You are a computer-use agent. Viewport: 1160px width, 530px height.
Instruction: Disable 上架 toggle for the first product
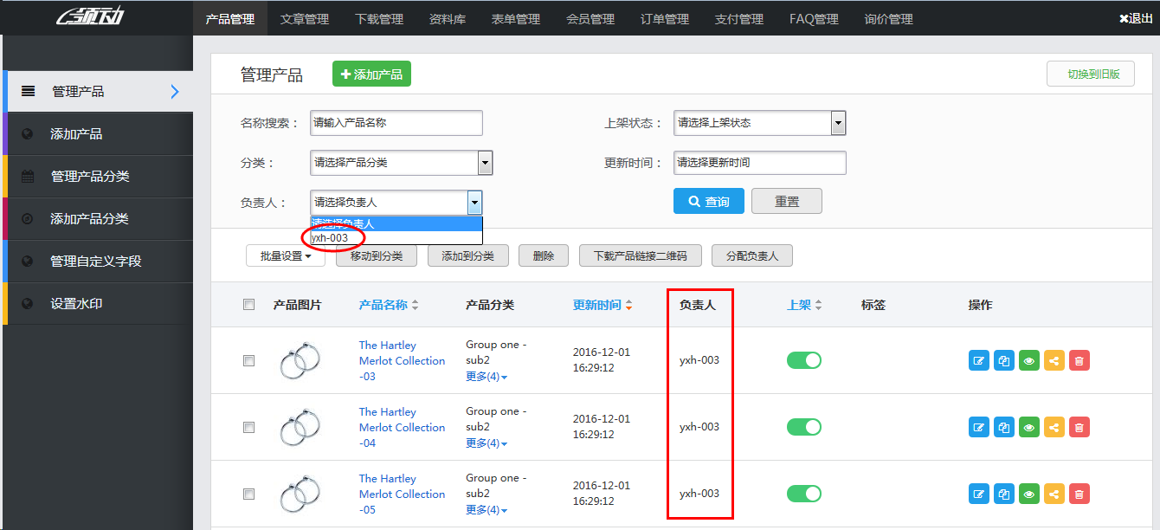pos(803,360)
